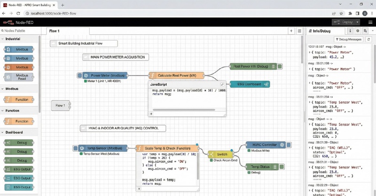Image resolution: width=376 pixels, height=196 pixels.
Task: Expand Temp Sensor West message with aircon_cmd 0
Action: coord(310,124)
